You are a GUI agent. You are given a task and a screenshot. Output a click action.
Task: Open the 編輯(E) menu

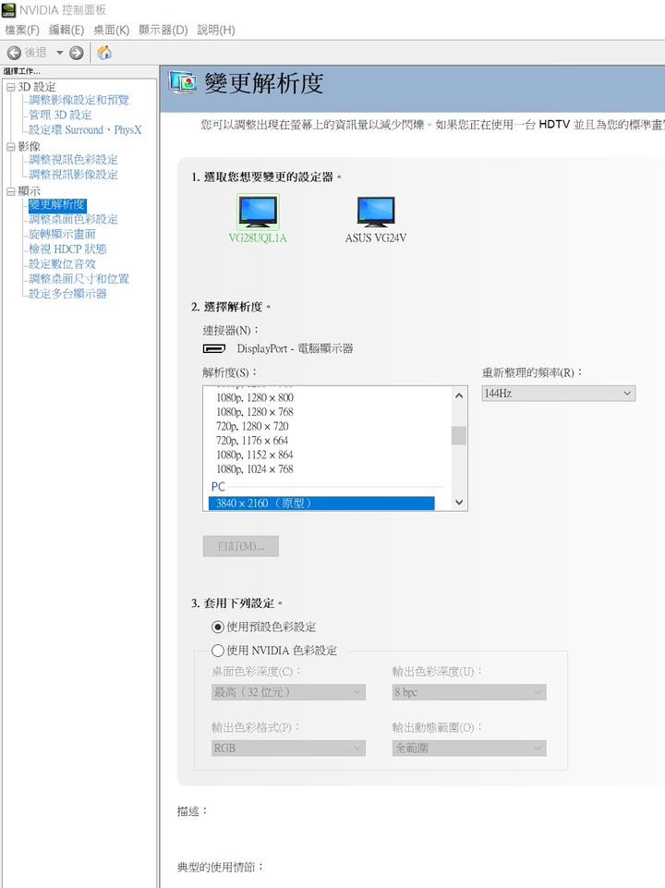tap(66, 30)
